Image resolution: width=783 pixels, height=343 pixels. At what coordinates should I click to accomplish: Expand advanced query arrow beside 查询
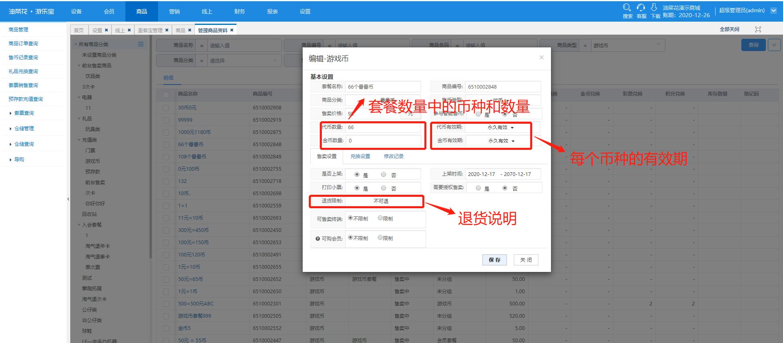click(x=774, y=45)
